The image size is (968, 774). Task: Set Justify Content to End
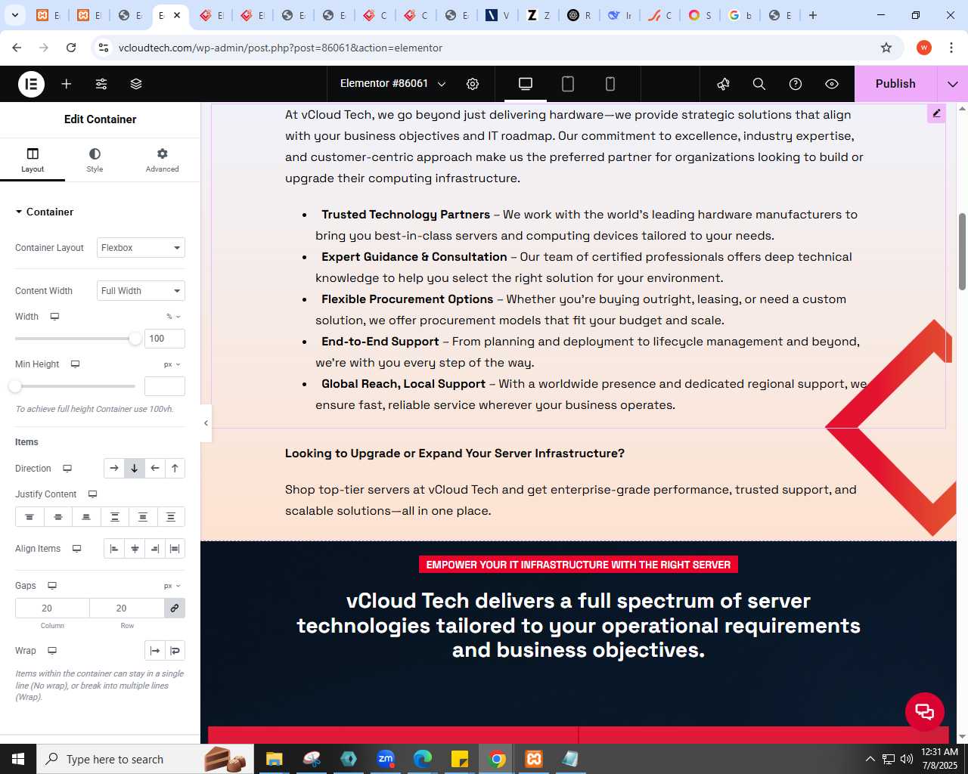(86, 517)
